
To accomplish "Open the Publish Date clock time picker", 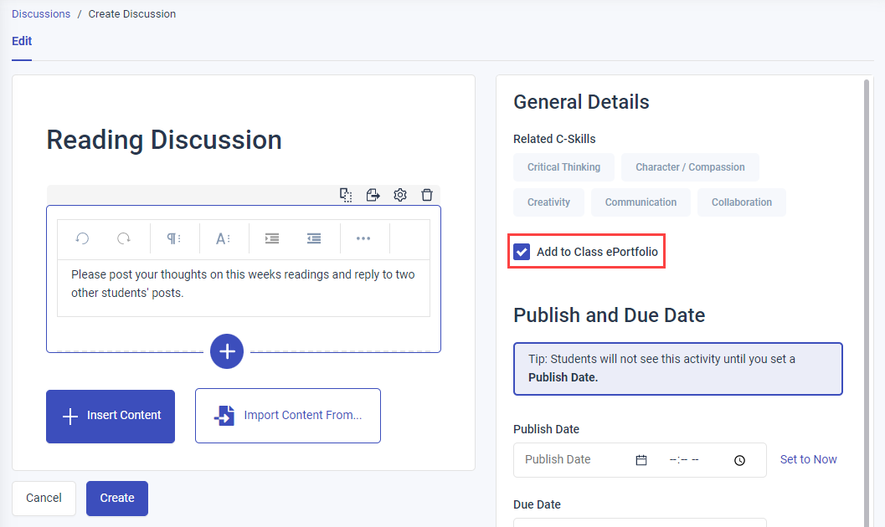I will [739, 460].
